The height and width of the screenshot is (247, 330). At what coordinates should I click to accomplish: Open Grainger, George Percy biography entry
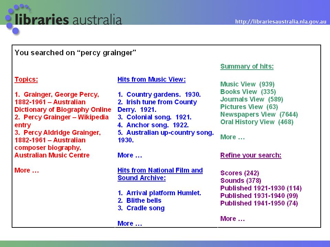[x=63, y=102]
